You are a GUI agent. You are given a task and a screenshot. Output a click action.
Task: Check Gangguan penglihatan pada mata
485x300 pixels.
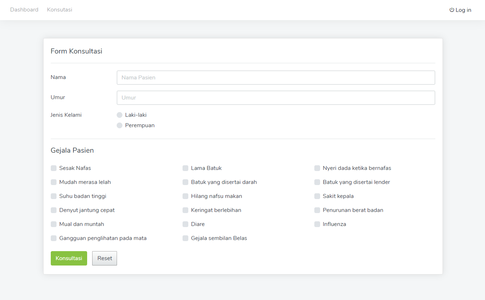coord(54,238)
